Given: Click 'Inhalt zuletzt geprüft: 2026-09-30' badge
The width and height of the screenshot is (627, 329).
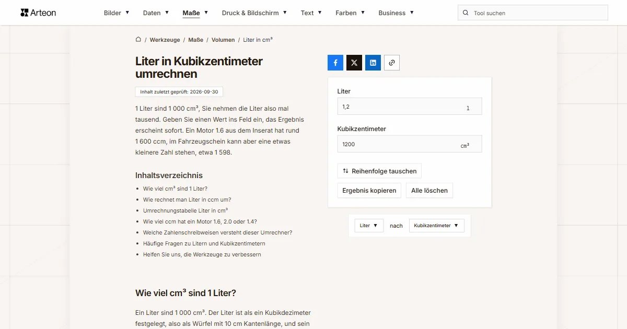Looking at the screenshot, I should coord(179,92).
